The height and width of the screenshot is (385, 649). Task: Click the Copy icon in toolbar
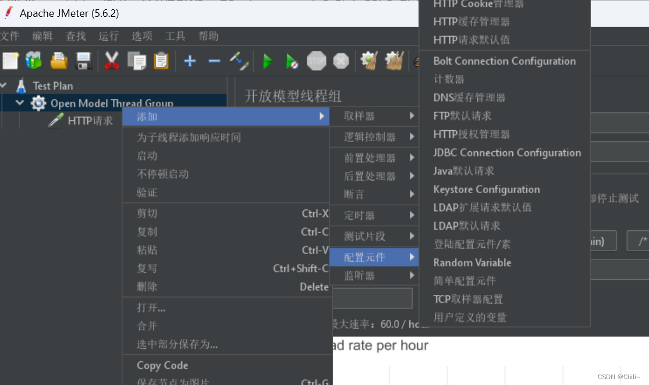(137, 61)
